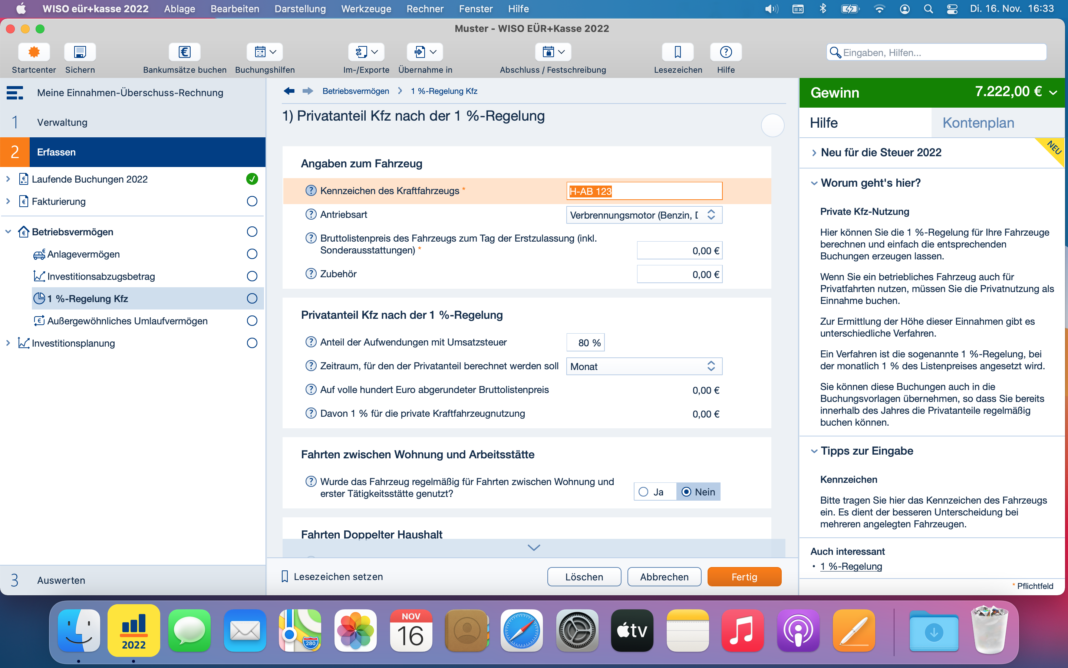Click Betriebsvermögen breadcrumb link
This screenshot has width=1068, height=668.
(356, 91)
